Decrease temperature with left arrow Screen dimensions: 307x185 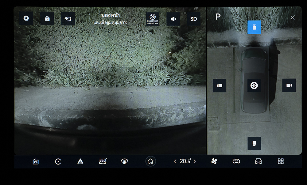pyautogui.click(x=175, y=161)
